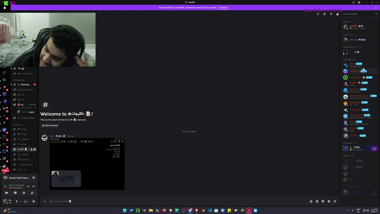Image resolution: width=380 pixels, height=214 pixels.
Task: Click the Edit Channel button
Action: click(x=50, y=125)
